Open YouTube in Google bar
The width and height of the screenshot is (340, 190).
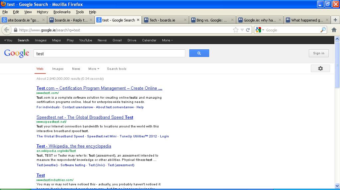pos(85,40)
